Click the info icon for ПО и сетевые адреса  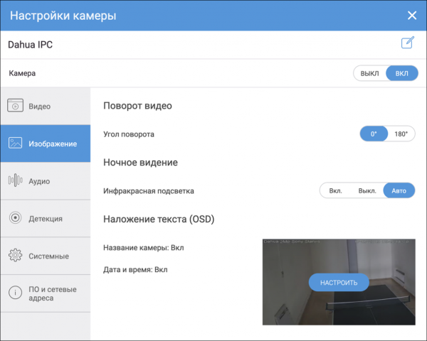pos(16,293)
